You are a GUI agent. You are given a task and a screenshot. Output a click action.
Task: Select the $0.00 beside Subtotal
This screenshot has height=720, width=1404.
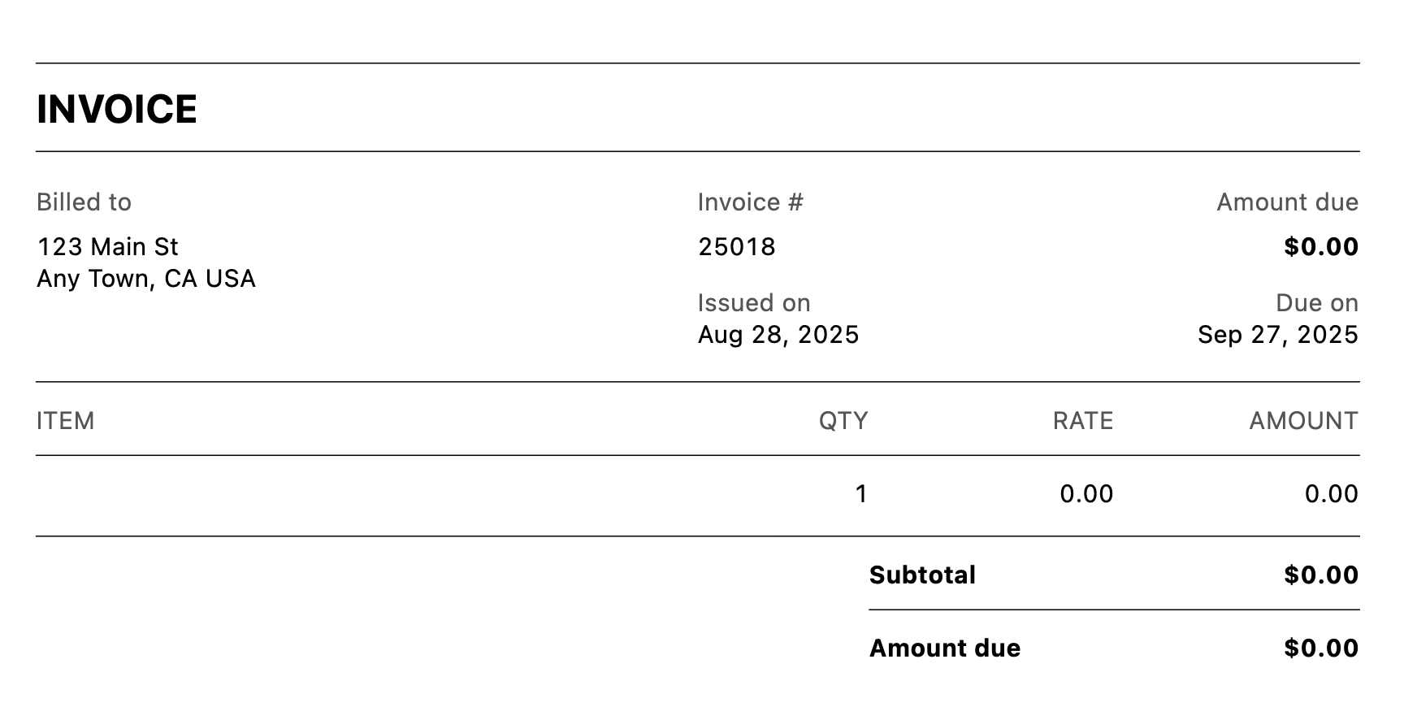(x=1320, y=575)
